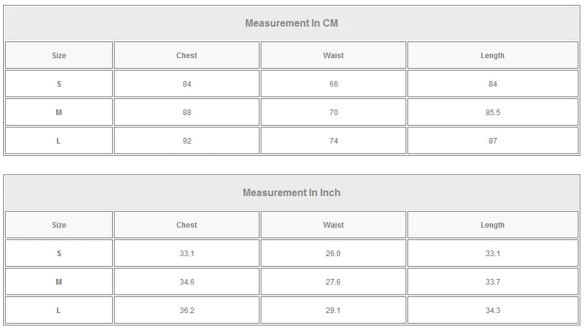Click the 34.3 length cell in inches
Image resolution: width=584 pixels, height=331 pixels.
coord(492,311)
